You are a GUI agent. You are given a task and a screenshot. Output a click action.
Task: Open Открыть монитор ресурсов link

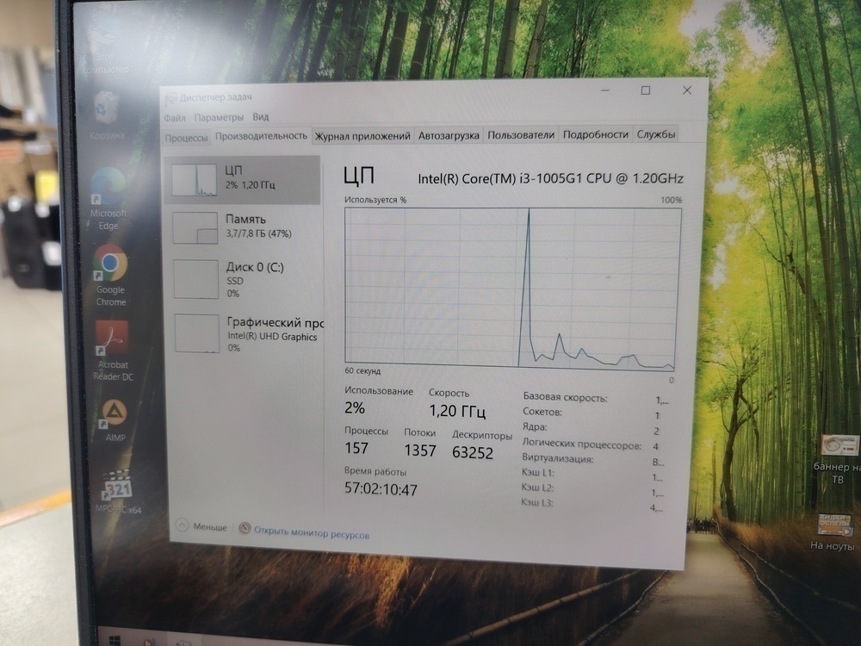pos(312,531)
